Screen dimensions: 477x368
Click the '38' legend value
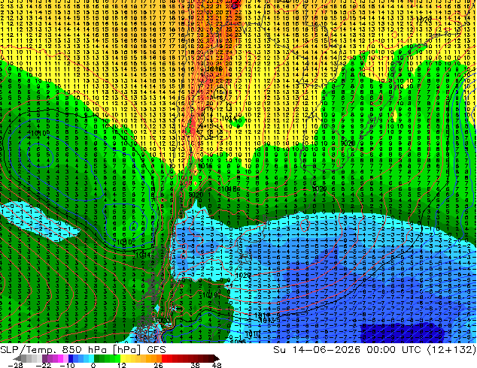[x=195, y=365]
